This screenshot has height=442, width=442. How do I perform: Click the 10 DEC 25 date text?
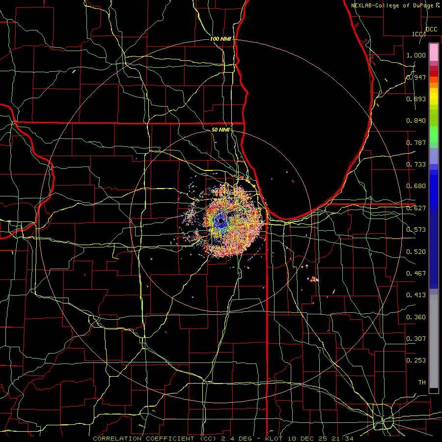tap(308, 439)
